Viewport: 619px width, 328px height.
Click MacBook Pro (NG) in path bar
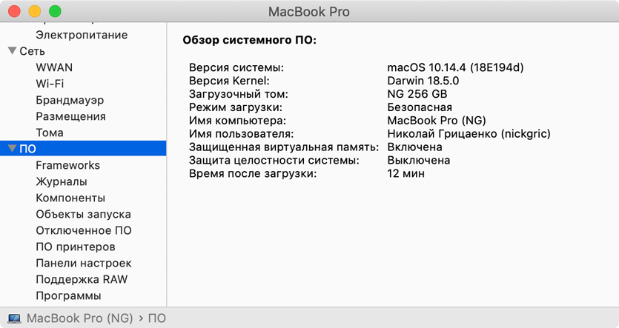[79, 318]
